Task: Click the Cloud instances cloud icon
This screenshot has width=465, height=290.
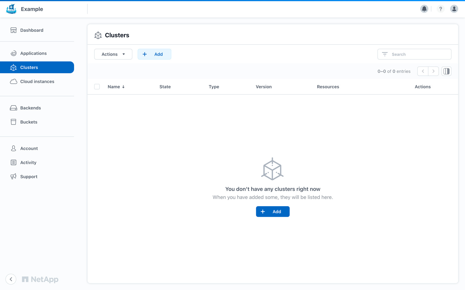Action: tap(13, 81)
